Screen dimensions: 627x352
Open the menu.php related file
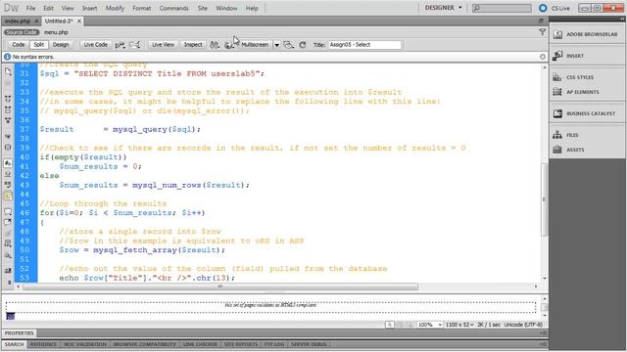click(x=56, y=32)
